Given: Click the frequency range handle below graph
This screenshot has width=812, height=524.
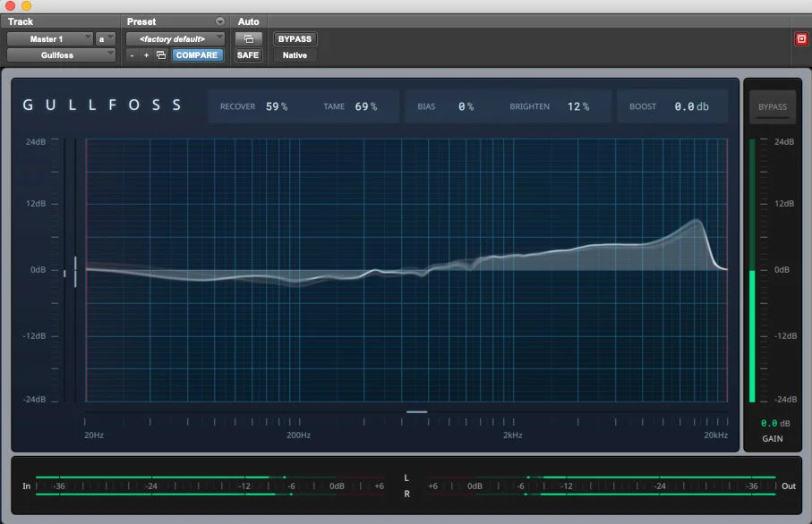Looking at the screenshot, I should click(x=417, y=411).
